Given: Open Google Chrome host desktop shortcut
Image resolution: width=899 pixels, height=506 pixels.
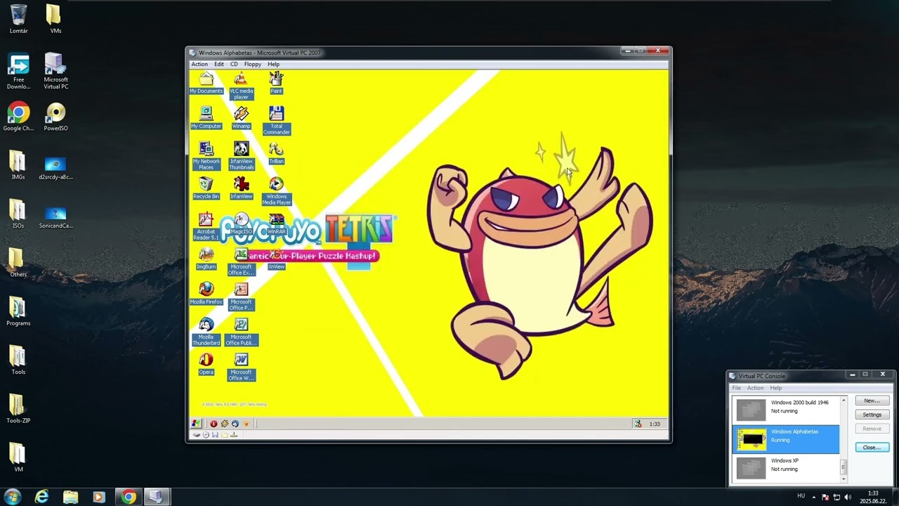Looking at the screenshot, I should coord(18,117).
